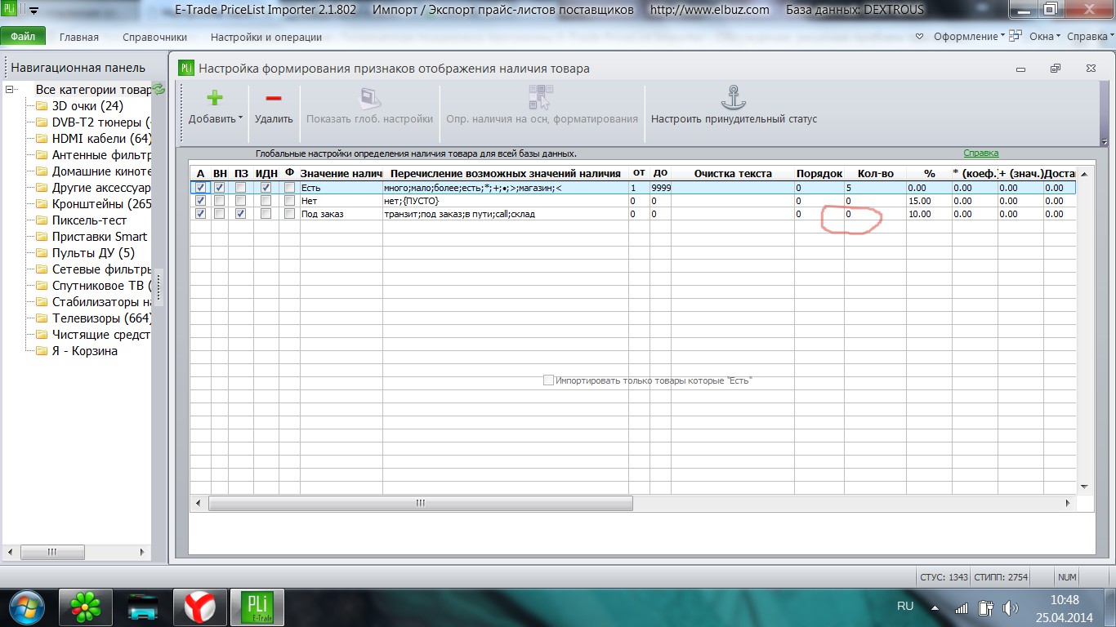Viewport: 1116px width, 627px height.
Task: Click the table scroll right arrow
Action: [x=1069, y=504]
